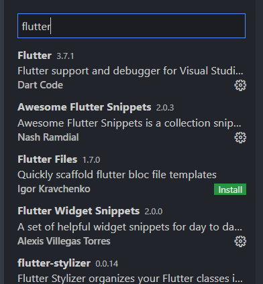This screenshot has width=263, height=284.
Task: Click the Nash Ramdial publisher name
Action: click(48, 137)
